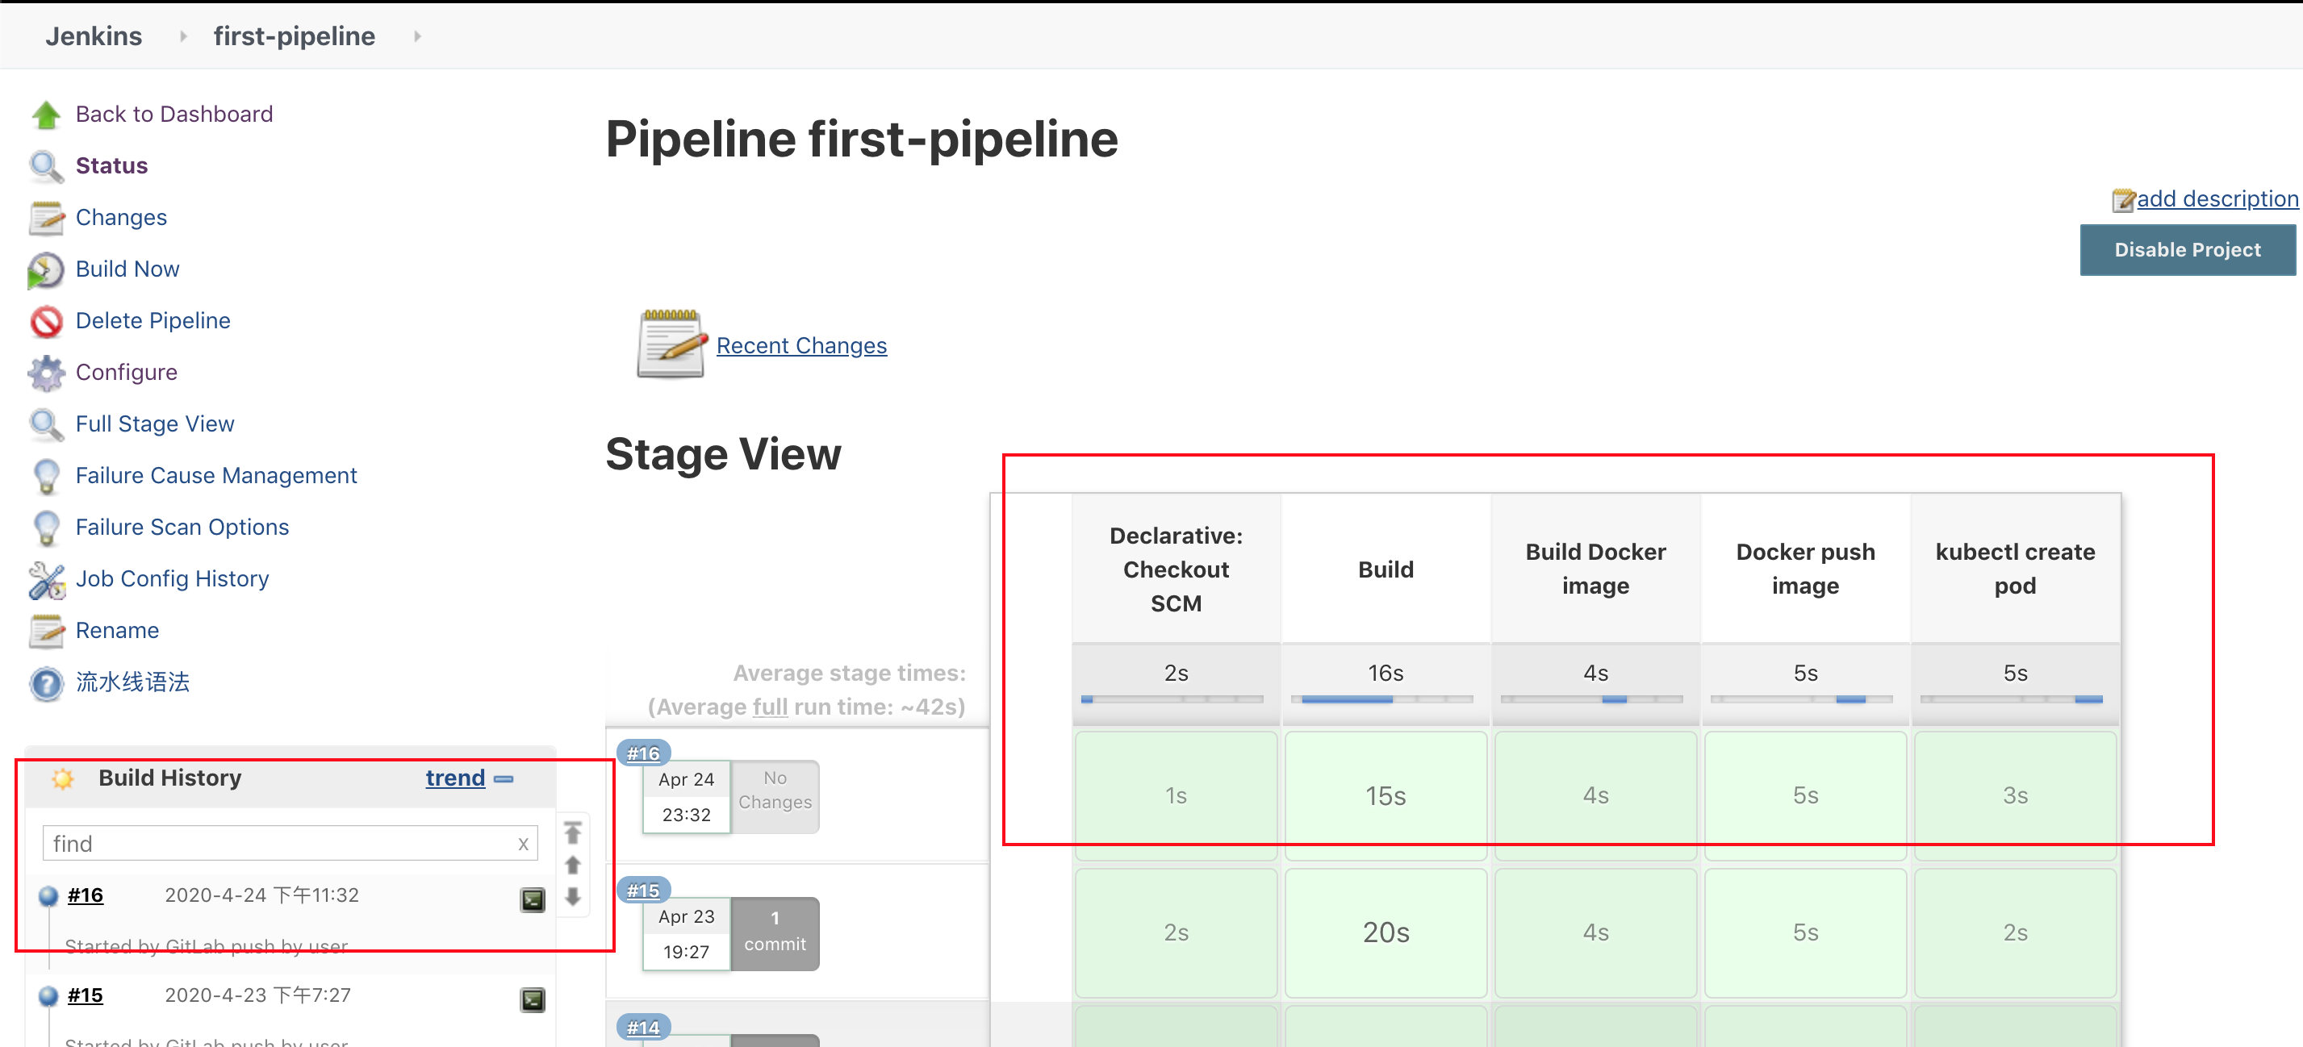Click the Back to Dashboard arrow icon
Viewport: 2303px width, 1047px height.
(46, 115)
